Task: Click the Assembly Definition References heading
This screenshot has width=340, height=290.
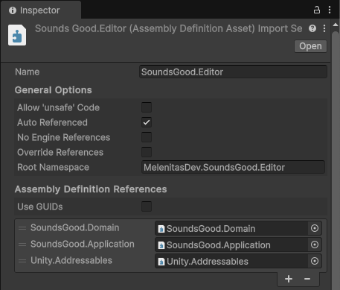Action: tap(91, 189)
